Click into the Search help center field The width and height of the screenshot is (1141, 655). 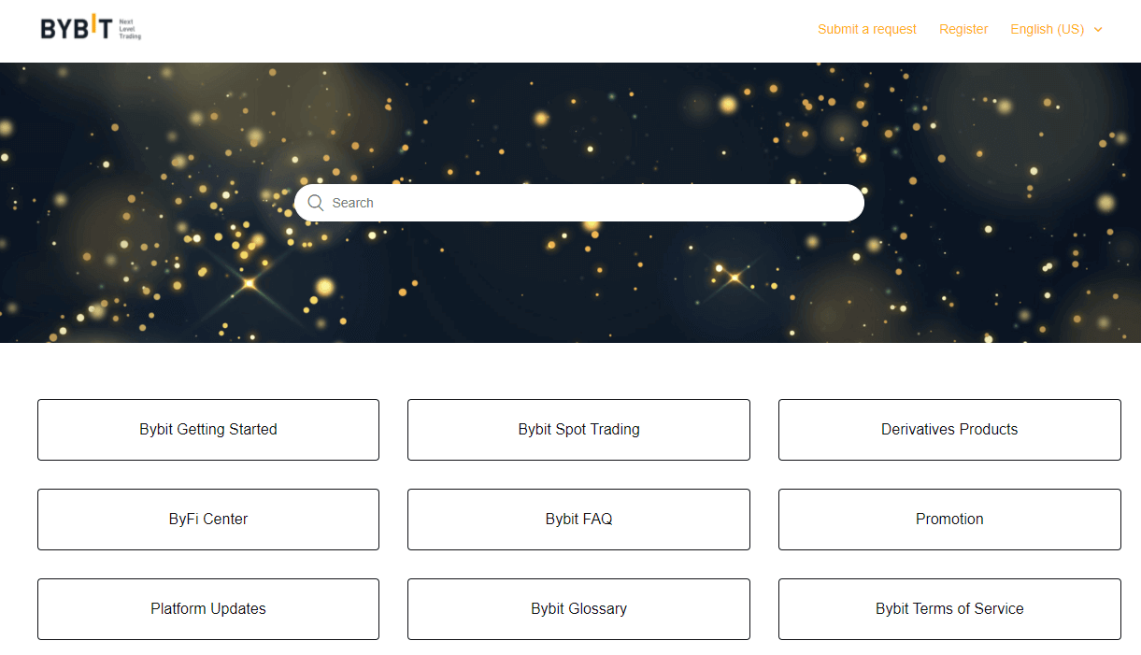tap(579, 203)
